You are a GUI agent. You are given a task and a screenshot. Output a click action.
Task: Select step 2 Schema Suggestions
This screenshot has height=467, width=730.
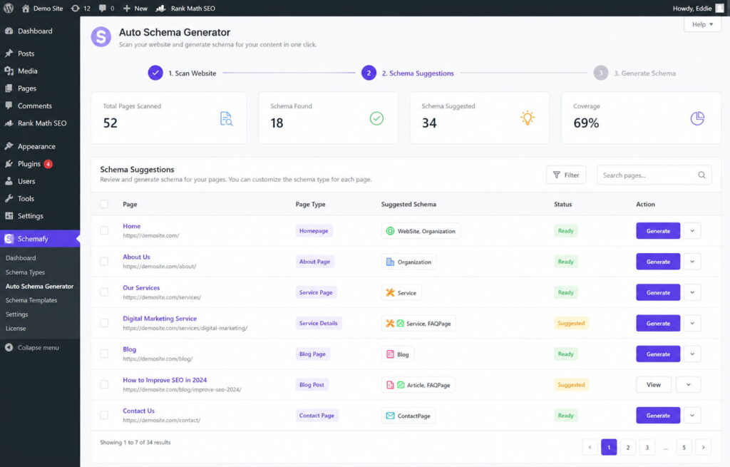point(408,73)
